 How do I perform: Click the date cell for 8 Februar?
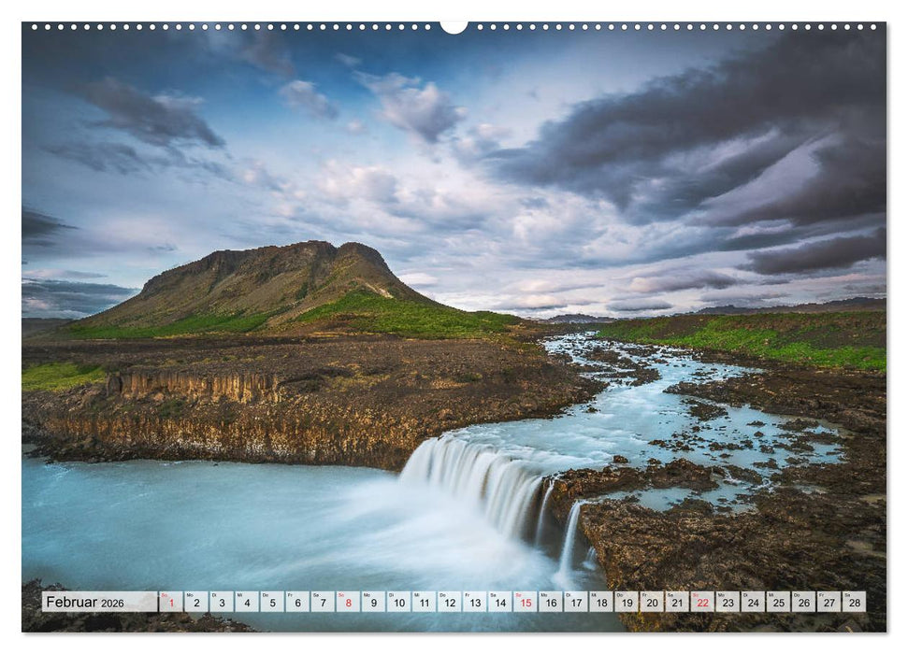(x=346, y=603)
